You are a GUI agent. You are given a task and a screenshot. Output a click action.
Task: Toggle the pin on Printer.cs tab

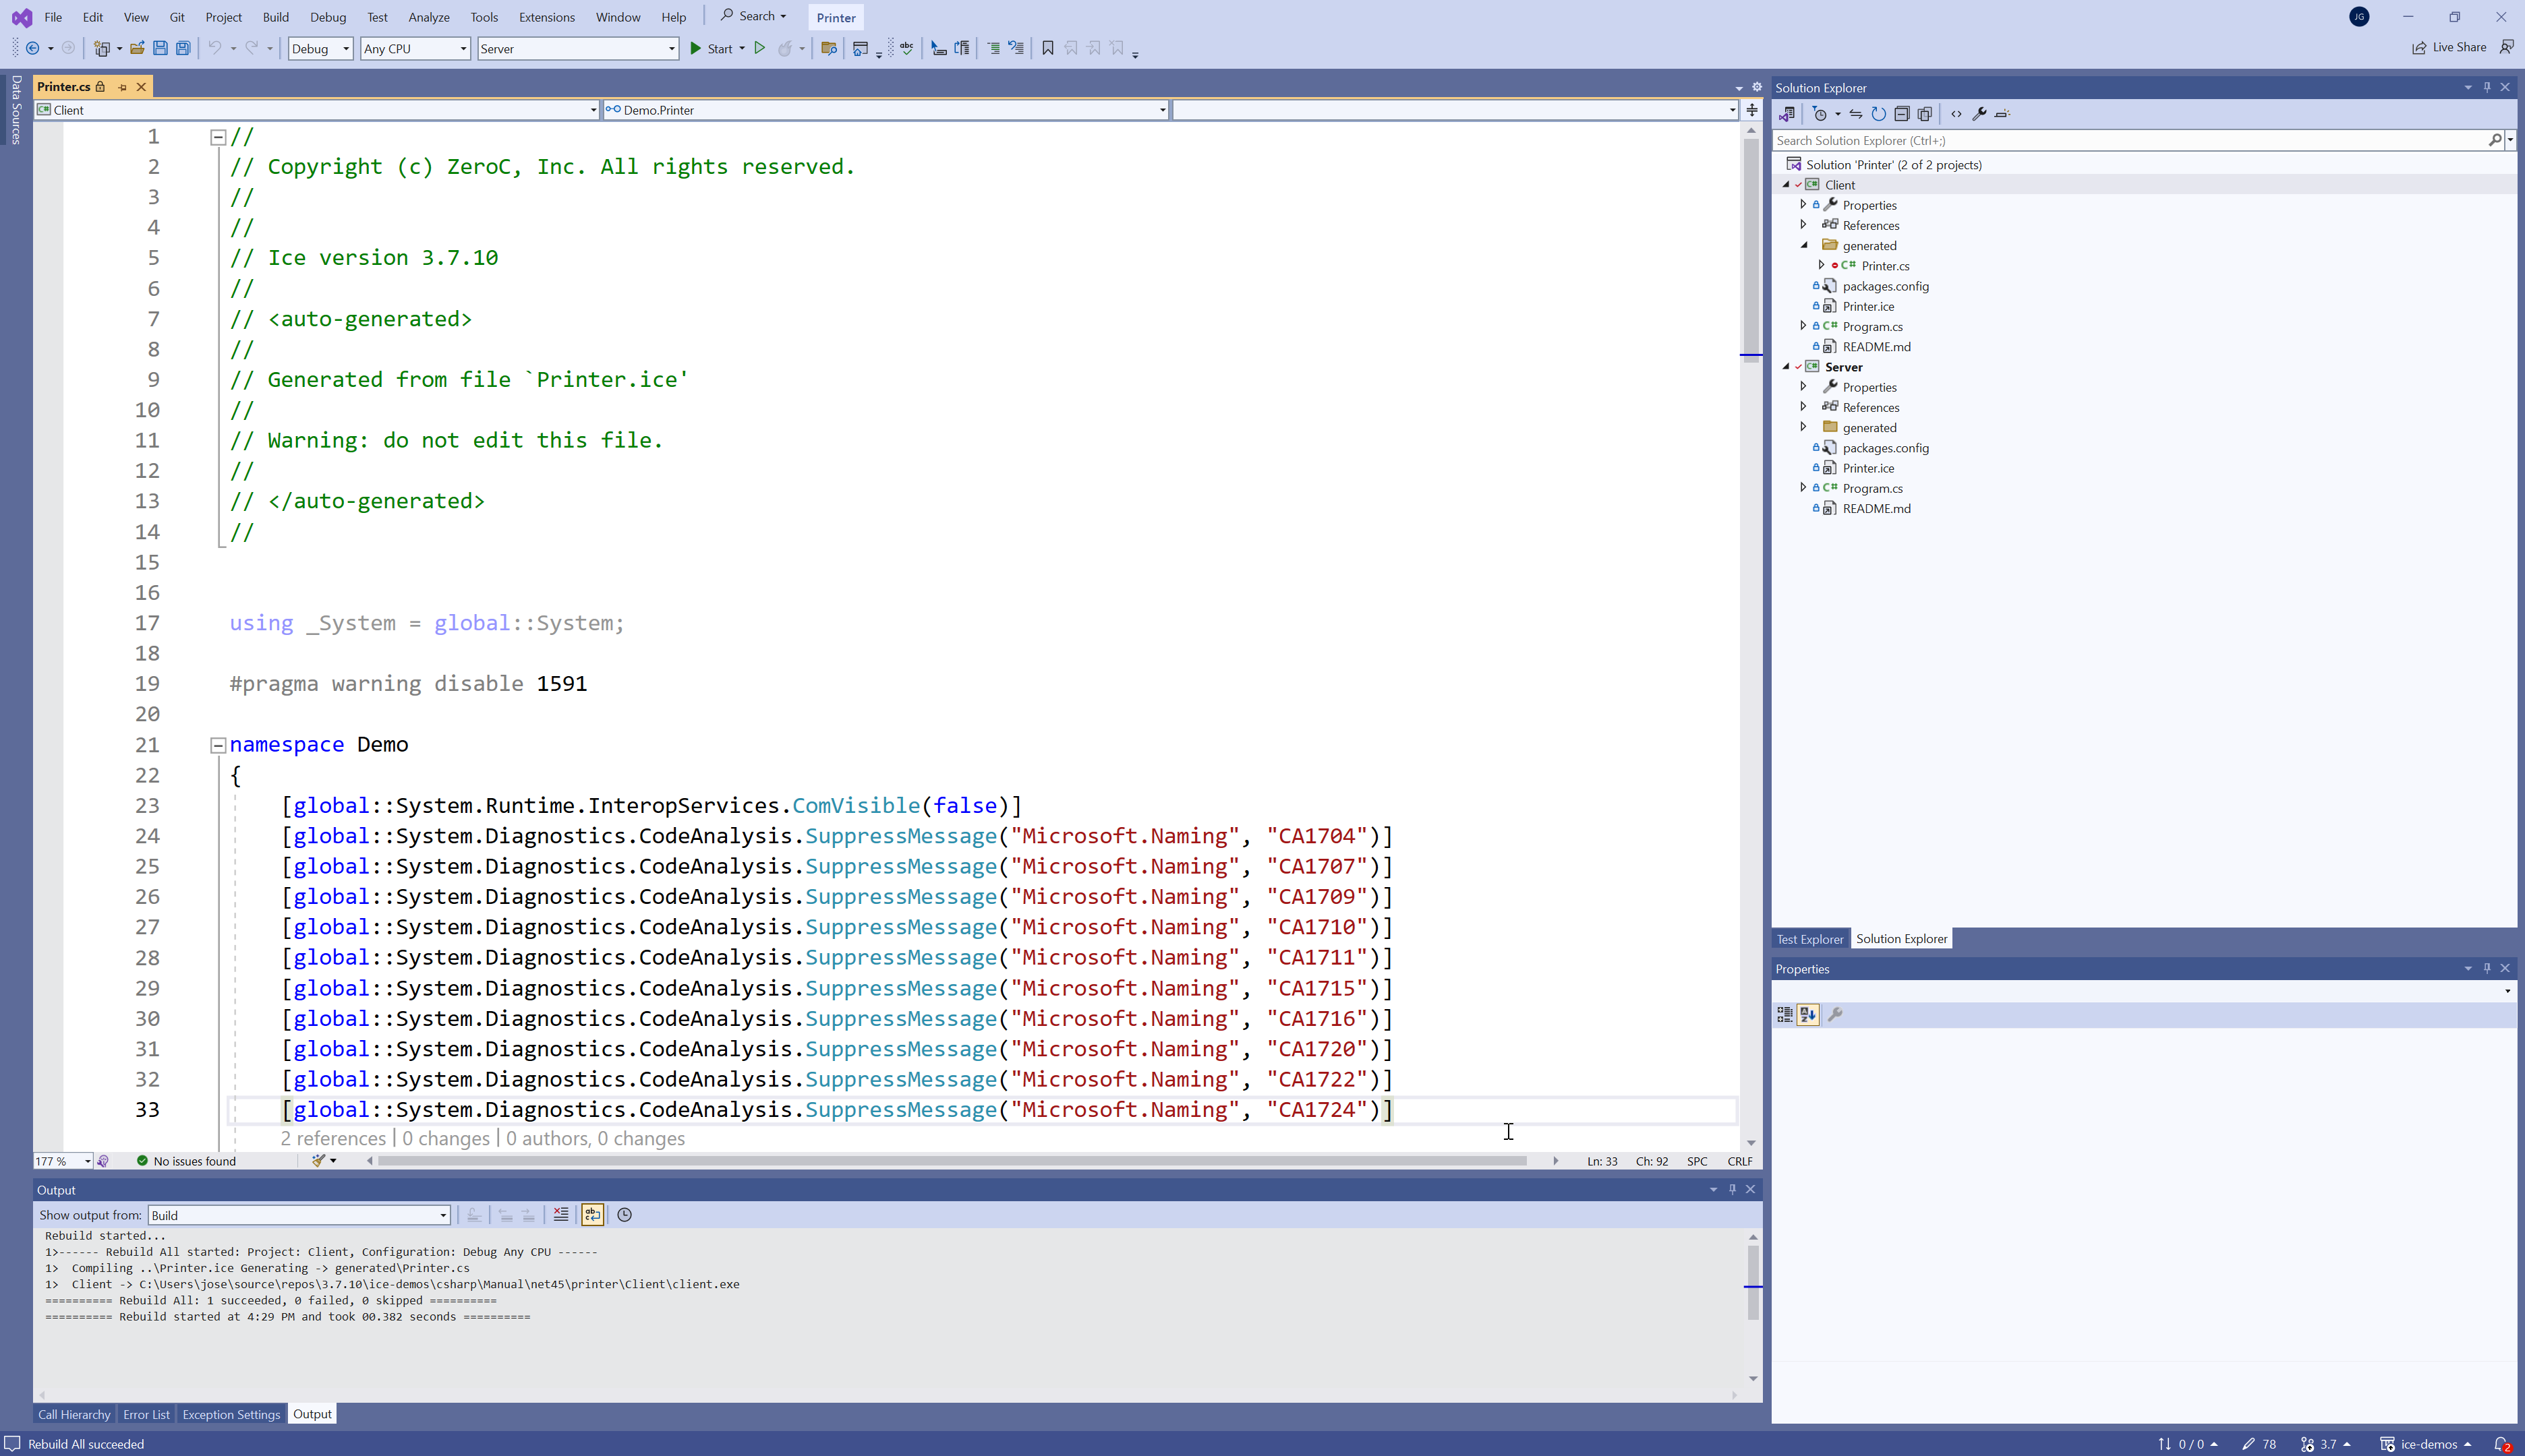(122, 87)
